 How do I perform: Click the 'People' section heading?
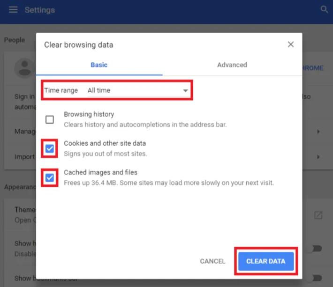pos(15,40)
